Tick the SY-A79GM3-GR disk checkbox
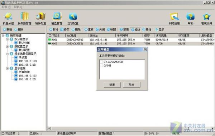 coord(101,62)
